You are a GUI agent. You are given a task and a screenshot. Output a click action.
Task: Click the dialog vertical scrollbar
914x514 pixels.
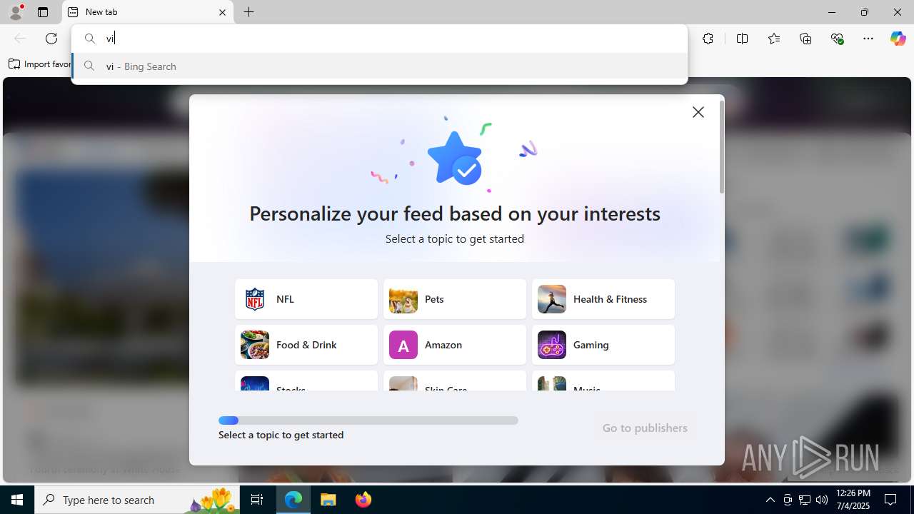pyautogui.click(x=722, y=147)
